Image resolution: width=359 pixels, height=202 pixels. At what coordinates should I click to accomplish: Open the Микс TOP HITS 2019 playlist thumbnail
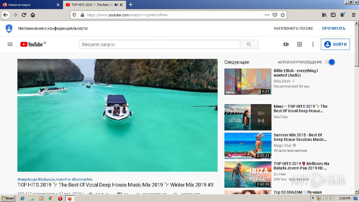point(248,117)
